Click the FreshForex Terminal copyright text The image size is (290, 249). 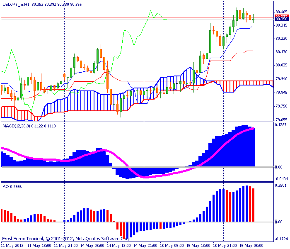click(x=67, y=239)
